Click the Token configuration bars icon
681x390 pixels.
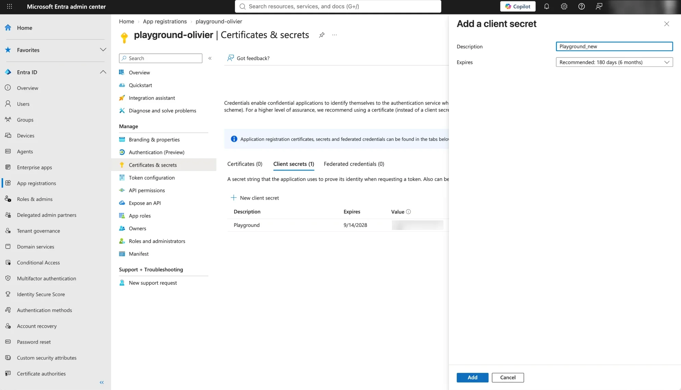[122, 178]
